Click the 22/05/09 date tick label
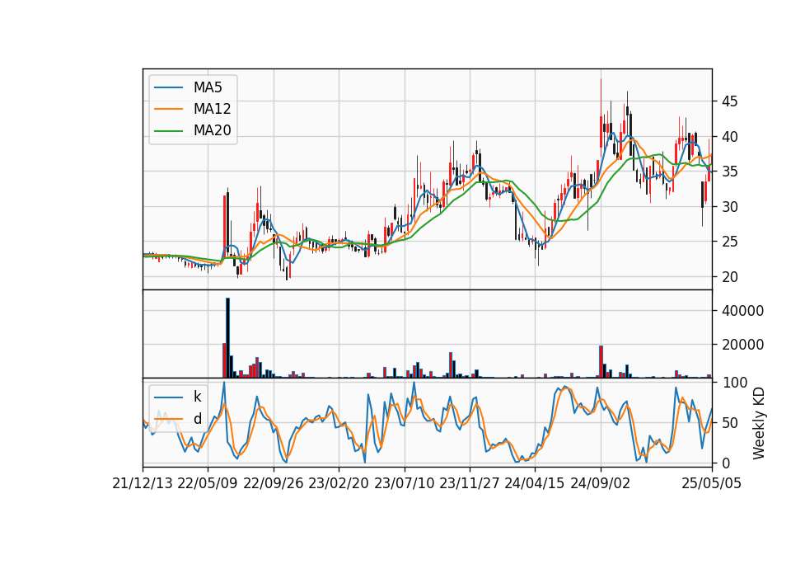The image size is (791, 569). [x=208, y=483]
